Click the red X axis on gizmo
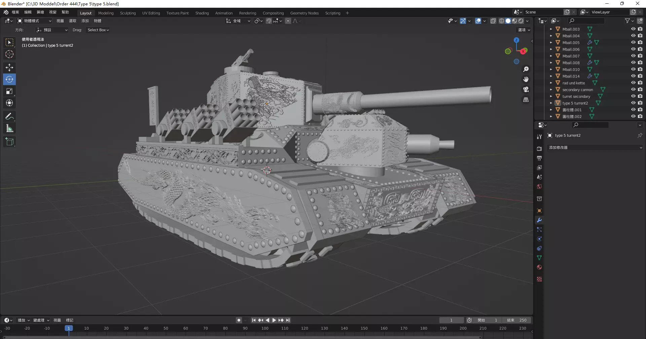 pyautogui.click(x=523, y=51)
